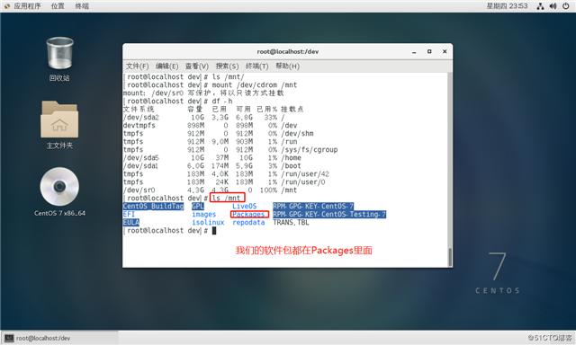The image size is (576, 345).
Task: Open the Home folder (主文件夹) desktop icon
Action: (59, 125)
